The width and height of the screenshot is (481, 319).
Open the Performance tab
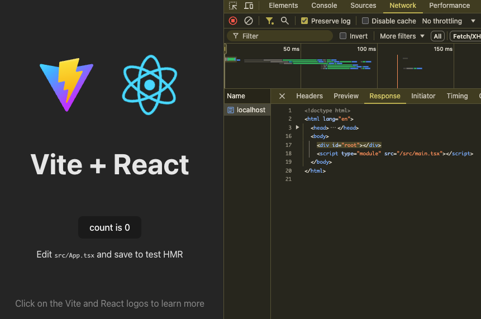tap(449, 6)
